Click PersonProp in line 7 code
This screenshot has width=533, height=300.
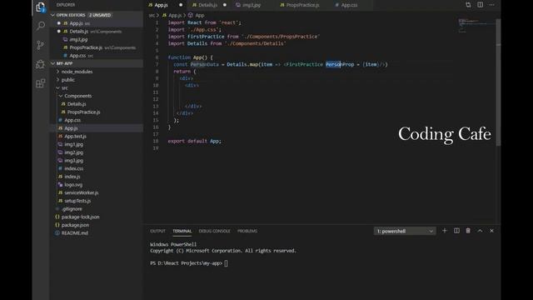tap(340, 64)
